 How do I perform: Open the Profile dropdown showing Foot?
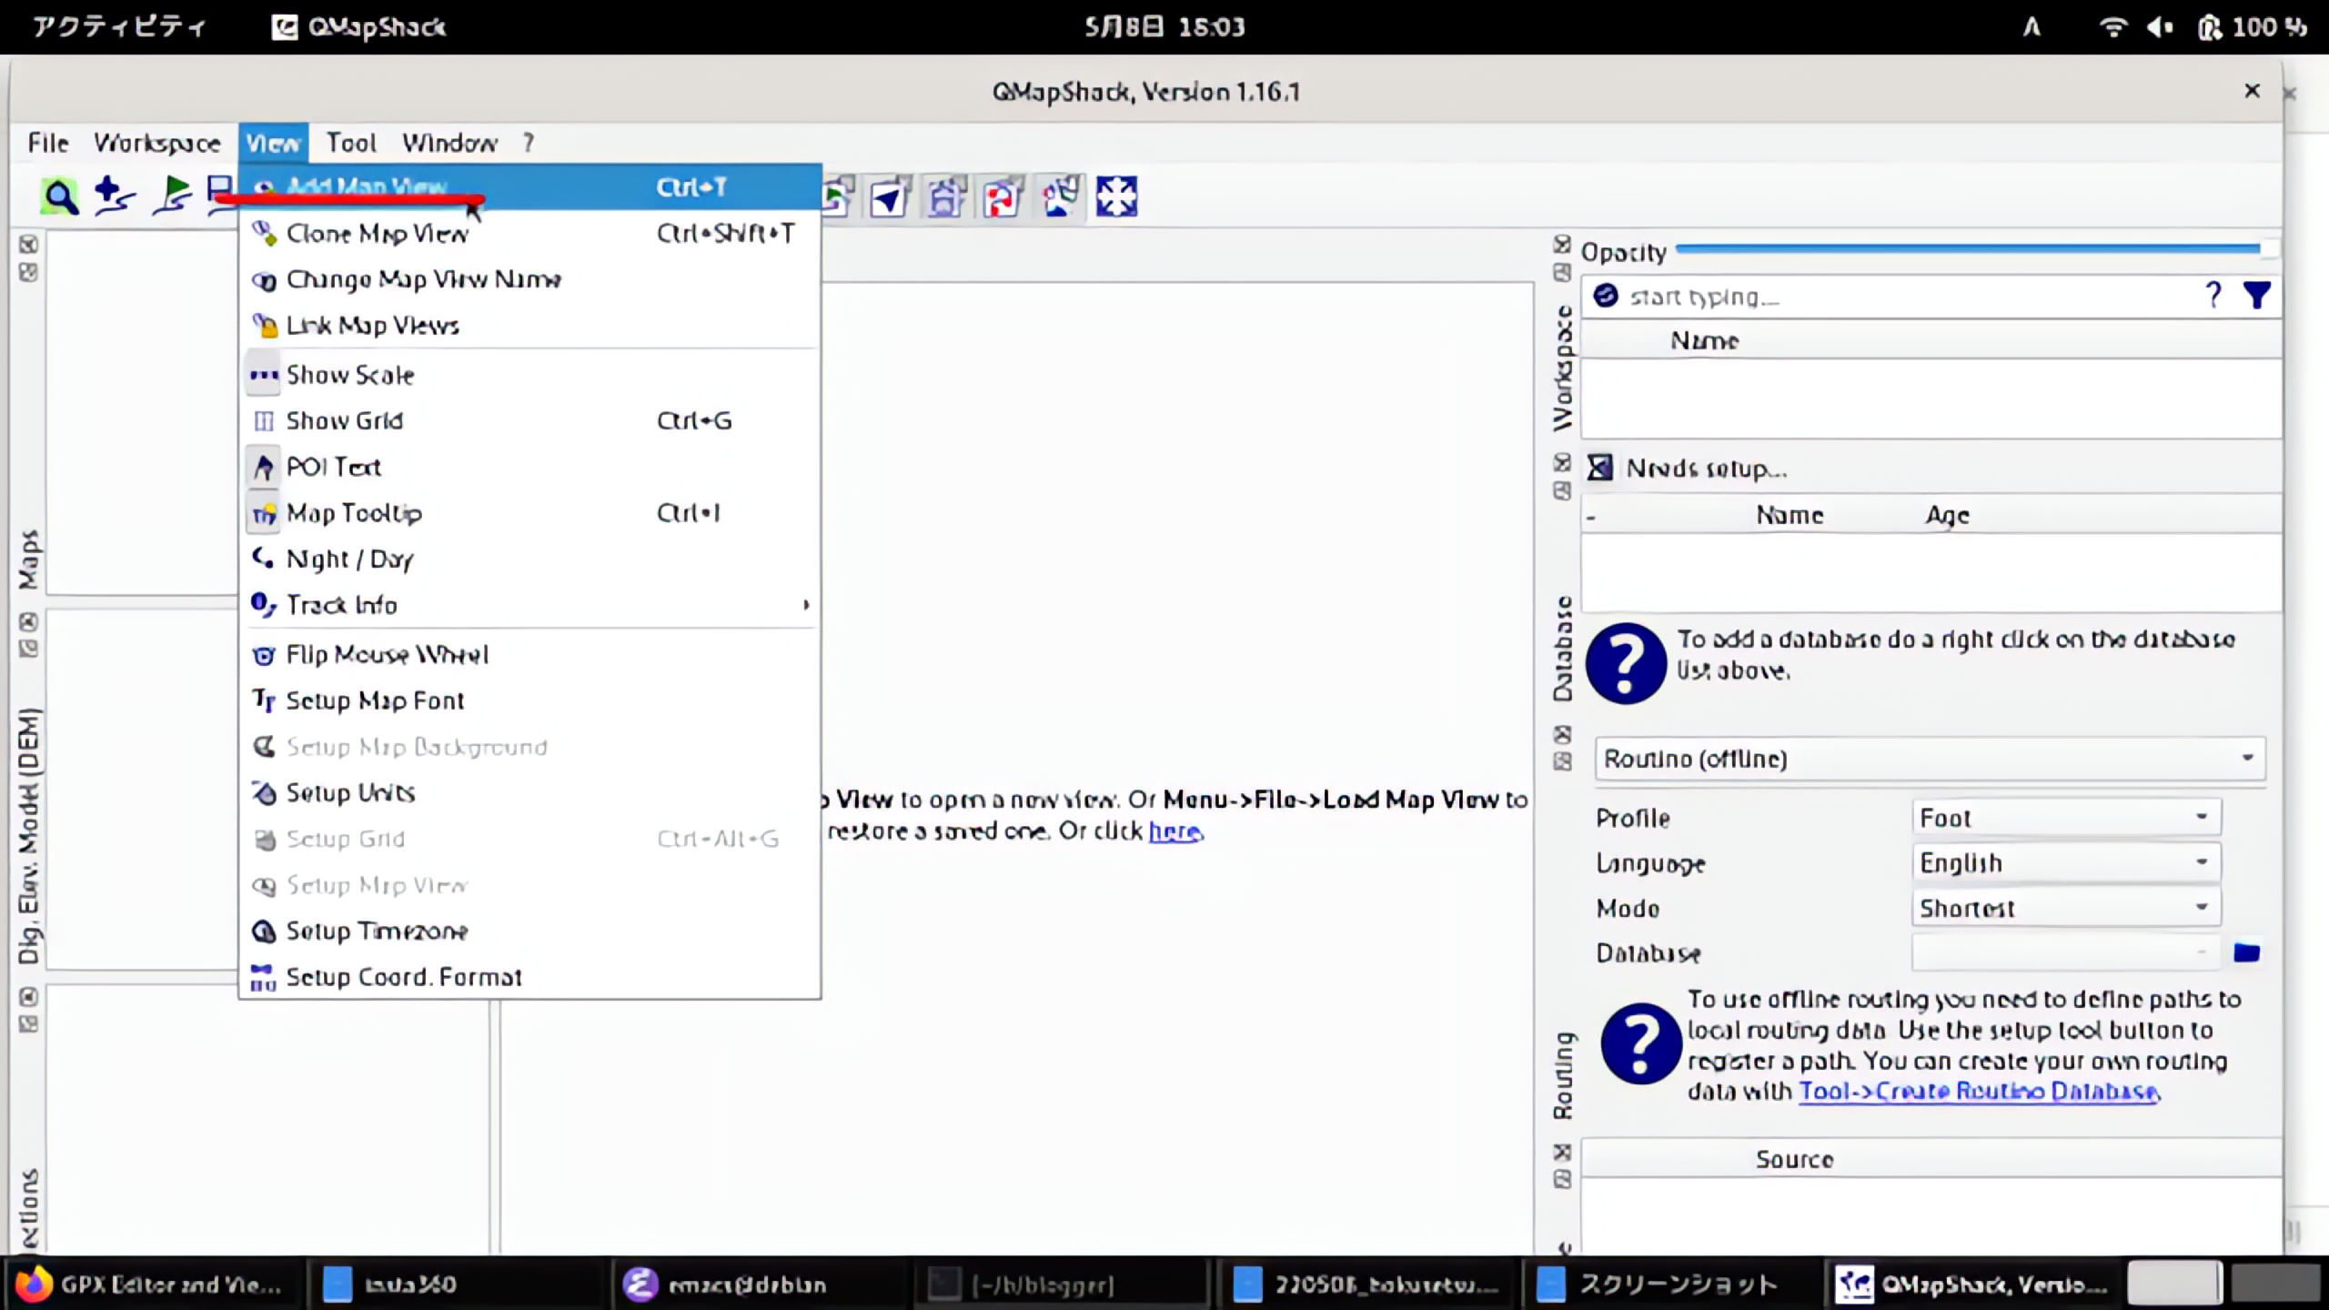click(2065, 817)
